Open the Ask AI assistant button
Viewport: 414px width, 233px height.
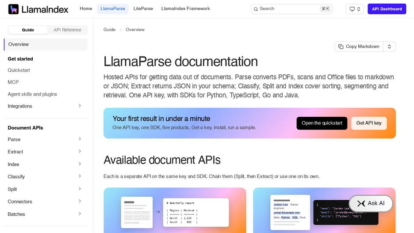click(x=371, y=203)
